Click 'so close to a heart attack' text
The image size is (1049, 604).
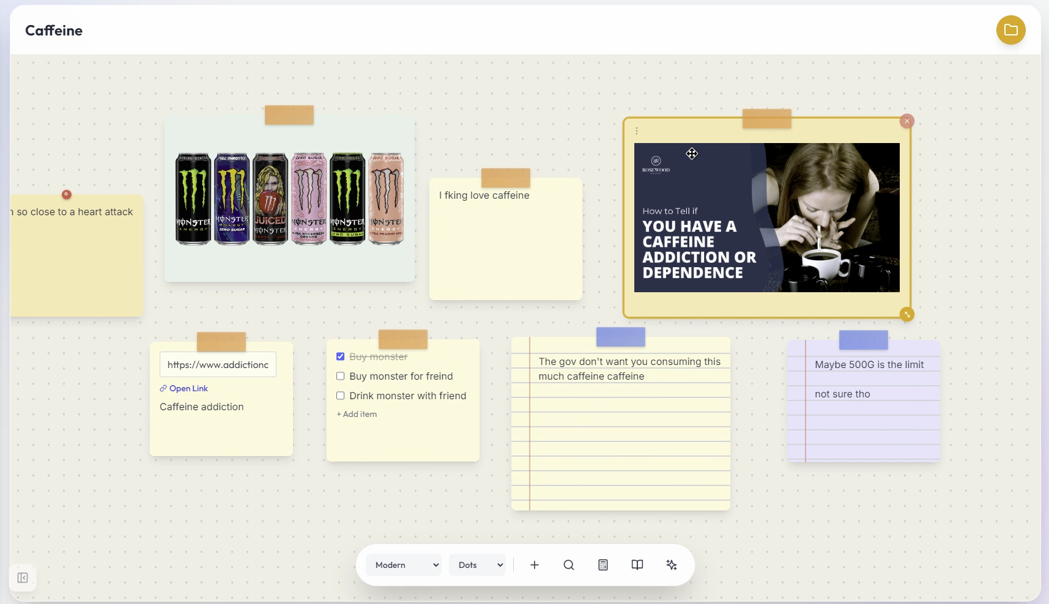[75, 212]
